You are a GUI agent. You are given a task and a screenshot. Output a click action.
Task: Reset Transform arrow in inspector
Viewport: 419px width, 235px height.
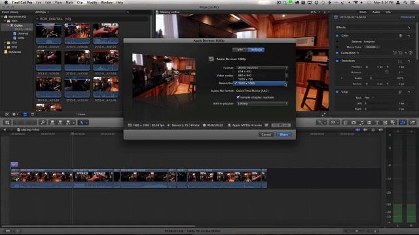(x=409, y=61)
